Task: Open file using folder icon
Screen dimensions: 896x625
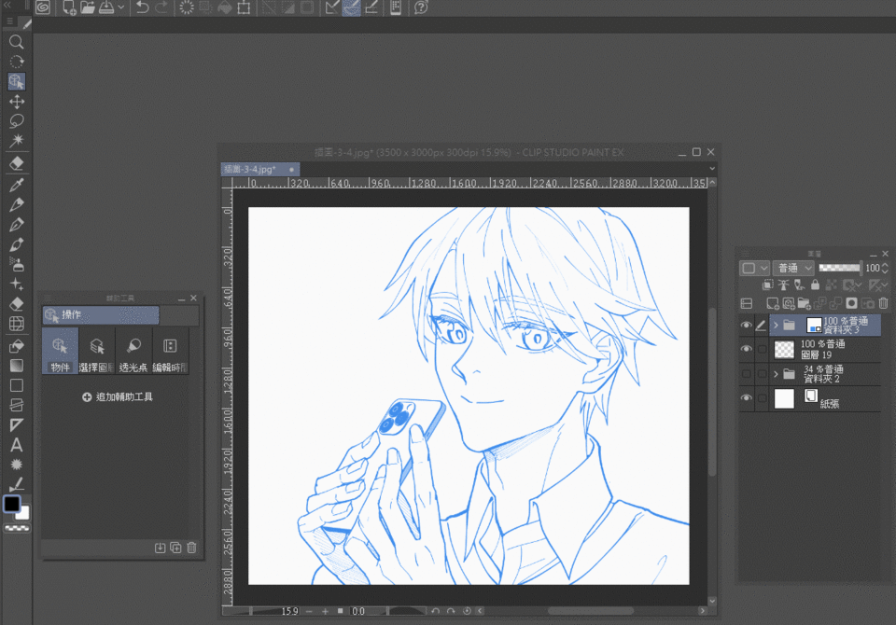Action: click(88, 7)
